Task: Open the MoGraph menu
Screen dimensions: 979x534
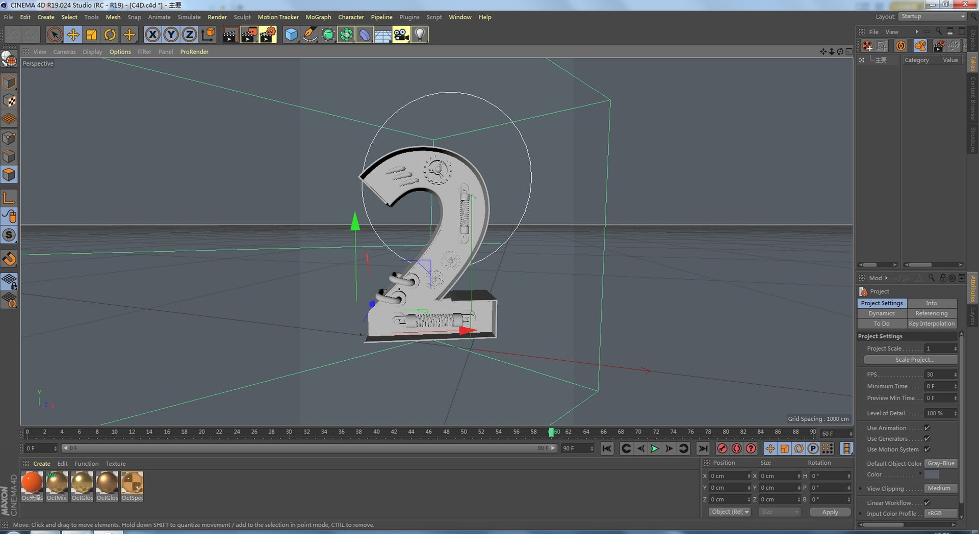Action: pyautogui.click(x=318, y=17)
